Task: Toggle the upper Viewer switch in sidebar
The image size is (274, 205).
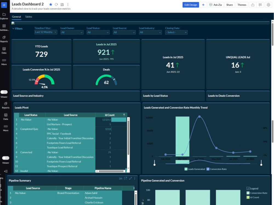Action: pos(4,92)
